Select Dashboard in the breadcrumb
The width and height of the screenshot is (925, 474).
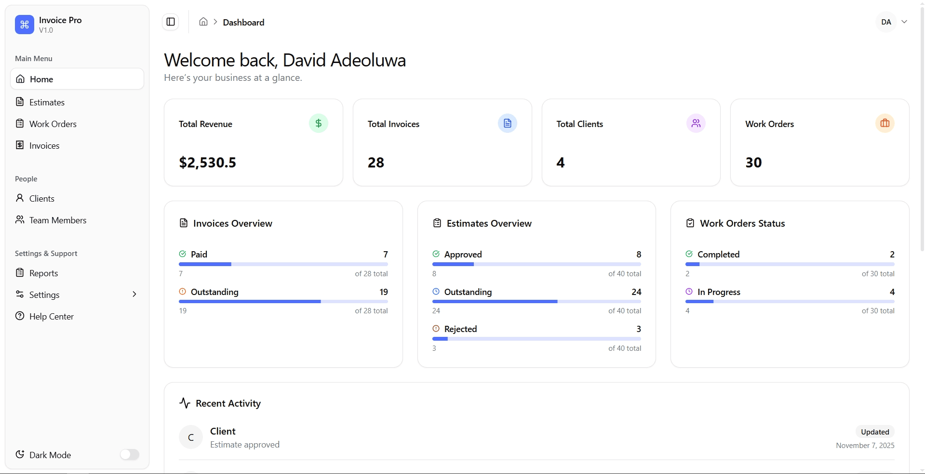[243, 22]
